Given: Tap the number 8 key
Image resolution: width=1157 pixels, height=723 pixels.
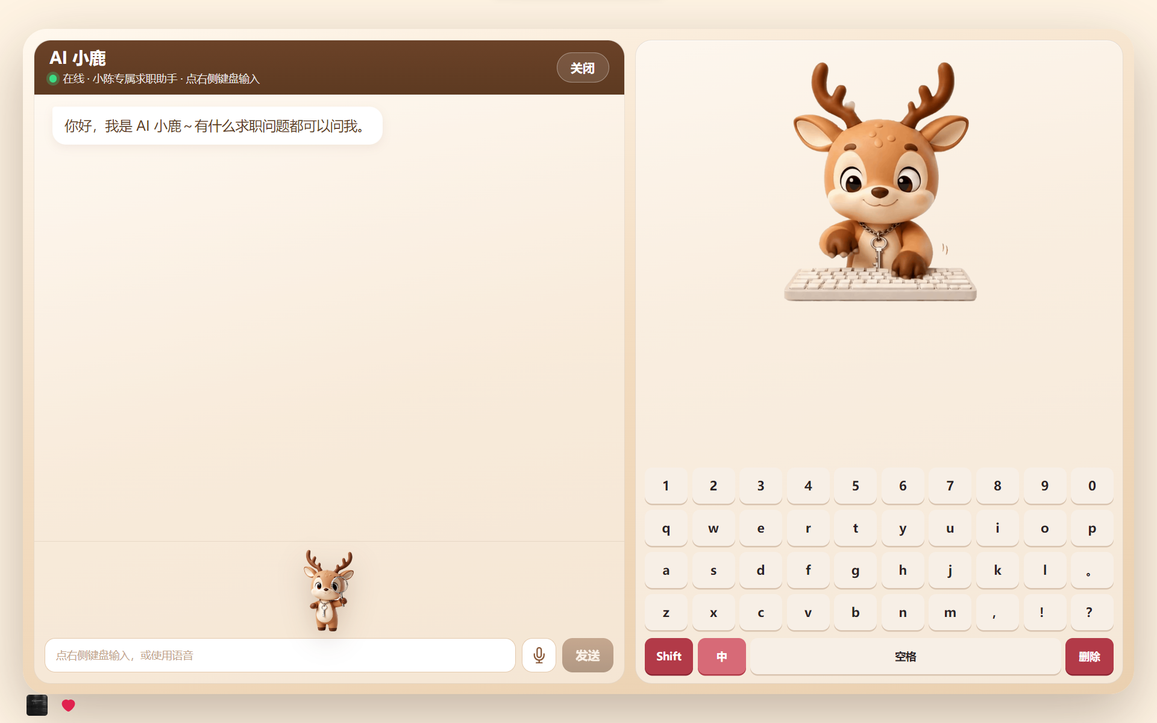Looking at the screenshot, I should point(997,486).
